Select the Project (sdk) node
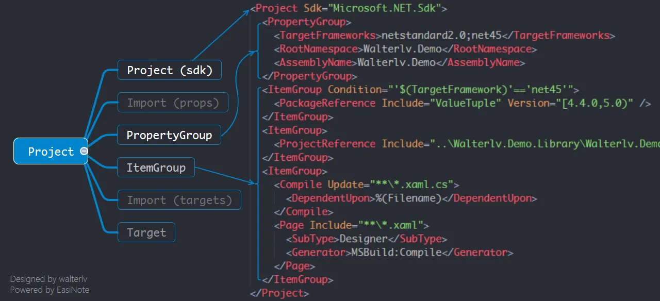 (x=170, y=70)
